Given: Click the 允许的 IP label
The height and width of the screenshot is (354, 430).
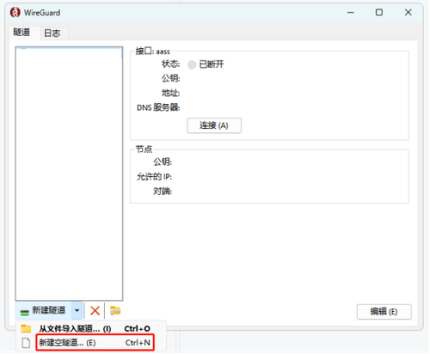Looking at the screenshot, I should (154, 177).
